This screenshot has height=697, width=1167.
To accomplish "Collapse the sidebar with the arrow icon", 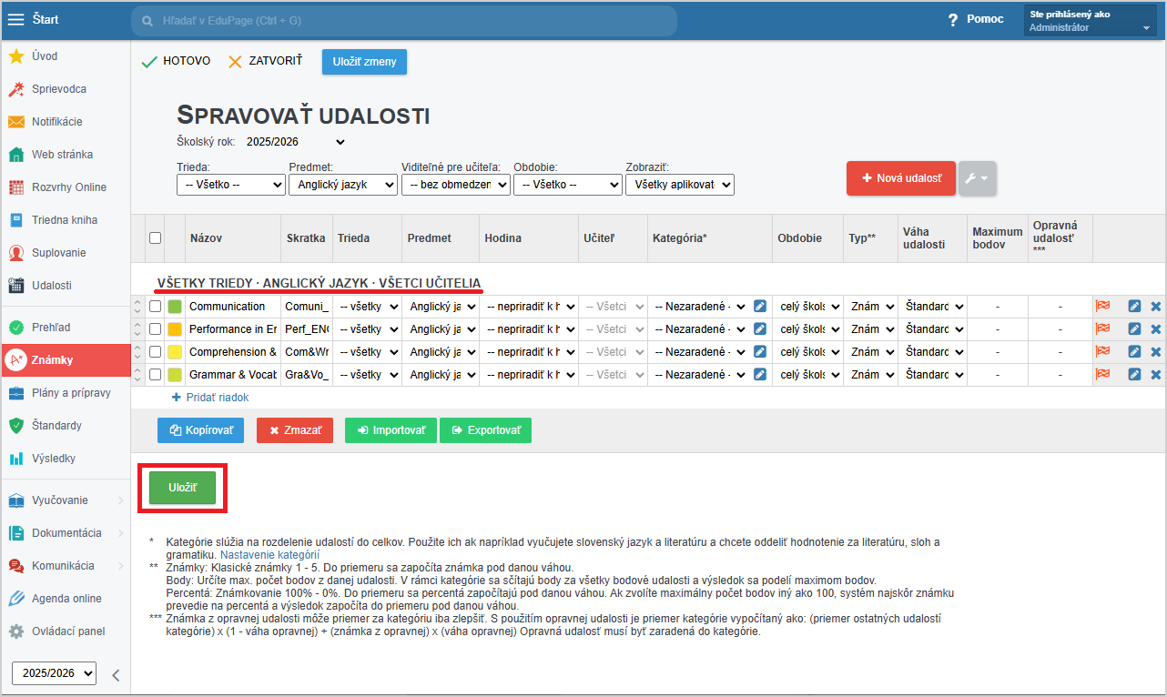I will (116, 674).
